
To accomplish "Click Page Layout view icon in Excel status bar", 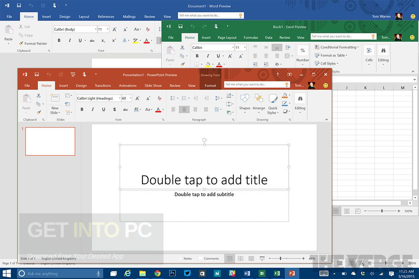I will (347, 211).
